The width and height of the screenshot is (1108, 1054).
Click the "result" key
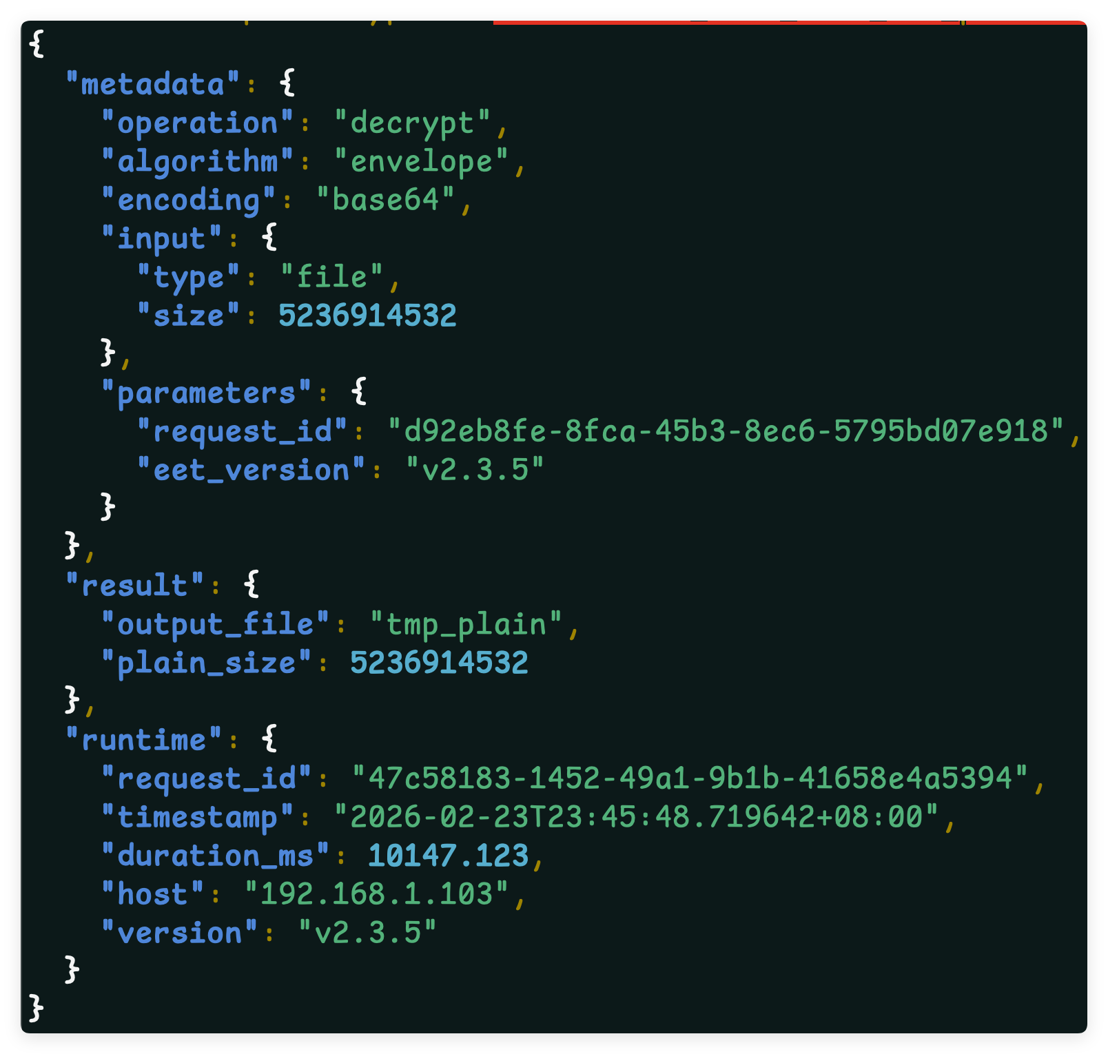click(x=134, y=586)
